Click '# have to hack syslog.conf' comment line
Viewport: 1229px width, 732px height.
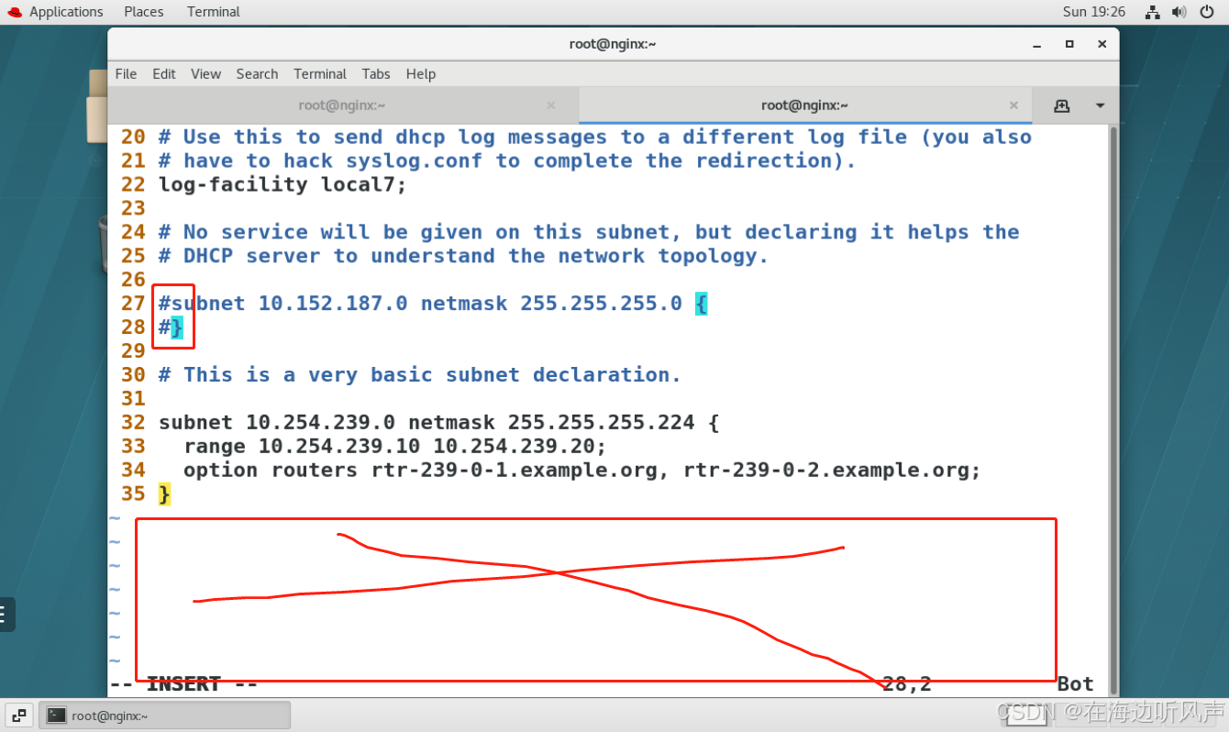tap(507, 161)
